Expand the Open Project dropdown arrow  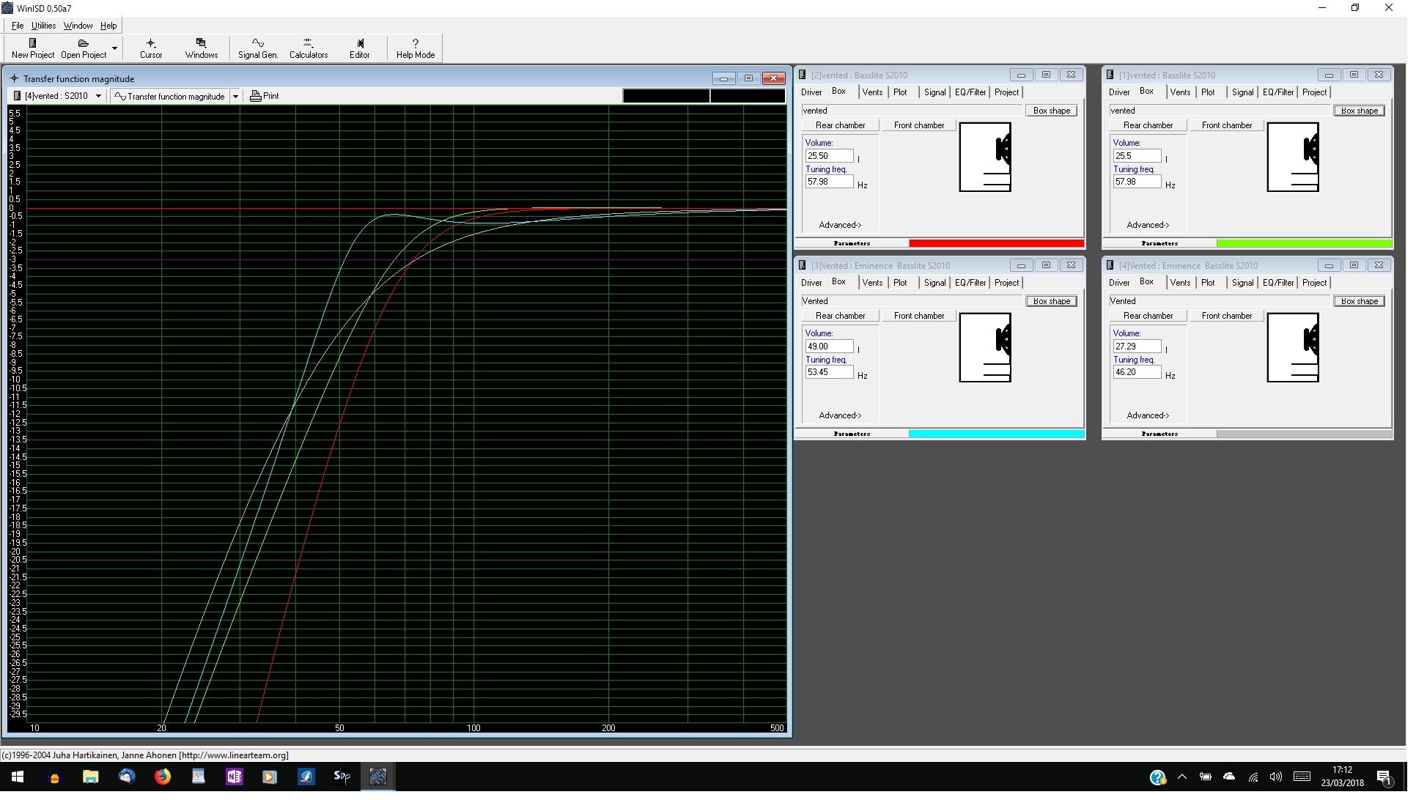click(x=114, y=48)
